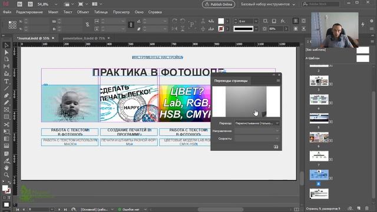Select the Selection tool arrow
This screenshot has height=212, width=377.
tap(6, 45)
